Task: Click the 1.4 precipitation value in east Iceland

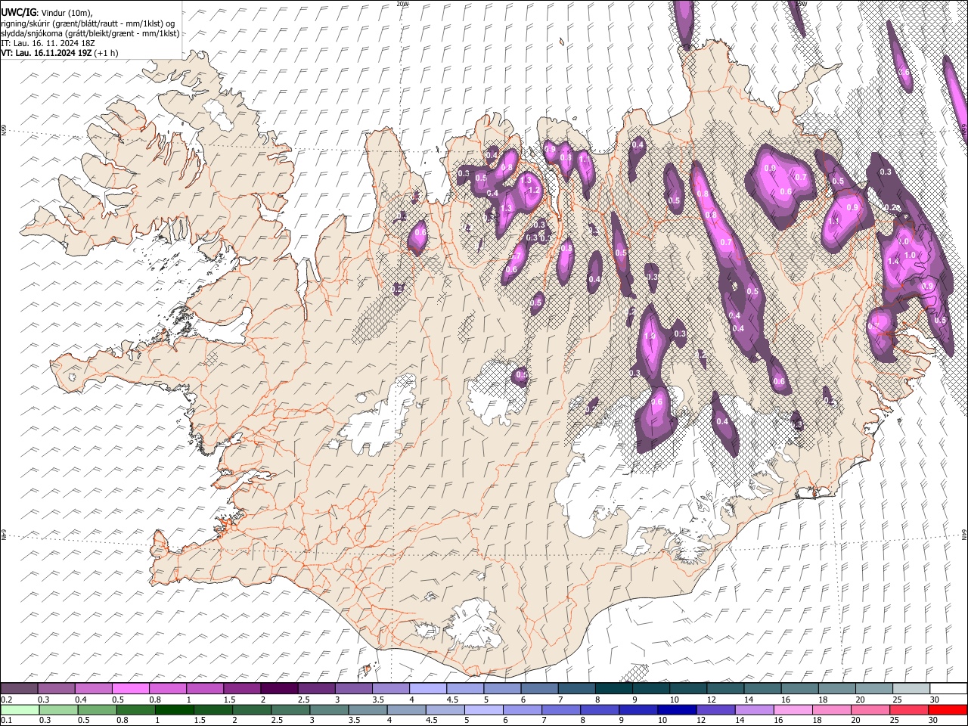Action: pos(893,261)
